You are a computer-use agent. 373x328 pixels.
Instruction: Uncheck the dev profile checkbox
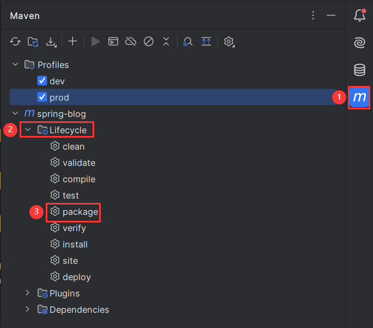42,81
